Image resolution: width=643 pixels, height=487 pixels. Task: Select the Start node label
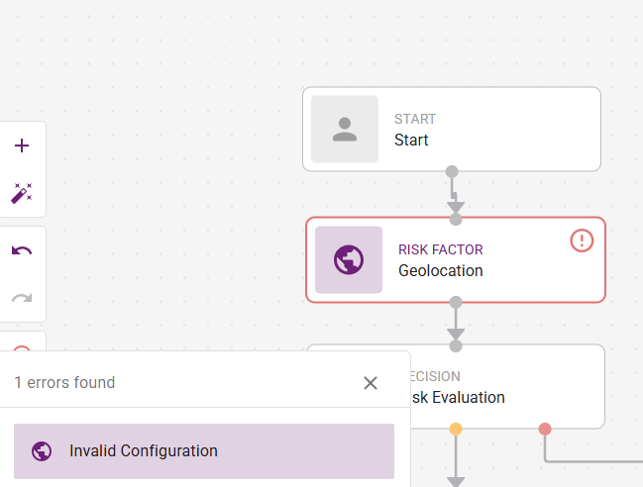[411, 140]
